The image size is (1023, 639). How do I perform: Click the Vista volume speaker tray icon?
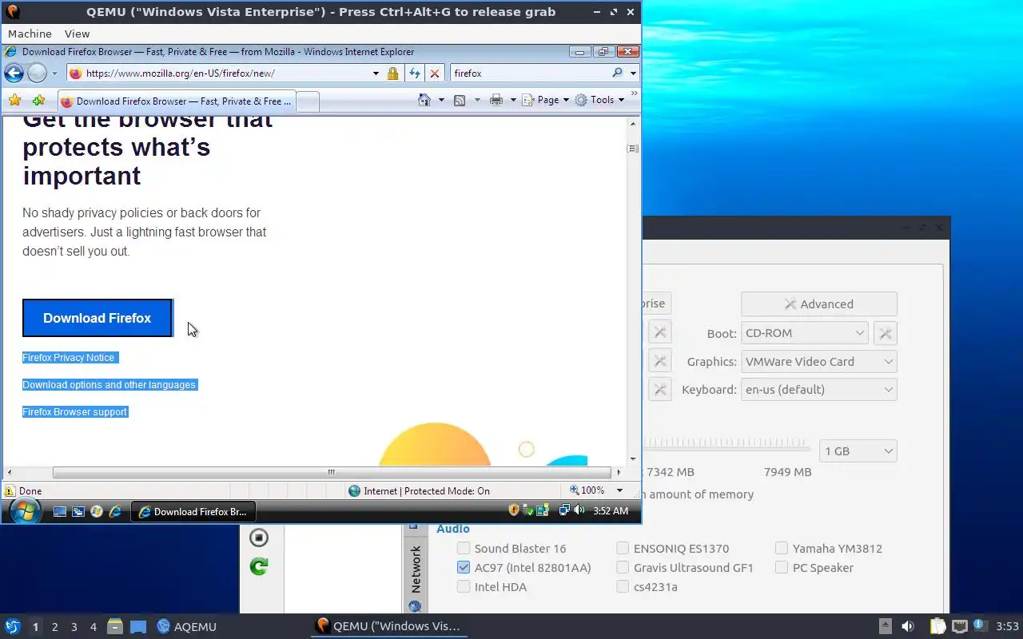click(579, 510)
